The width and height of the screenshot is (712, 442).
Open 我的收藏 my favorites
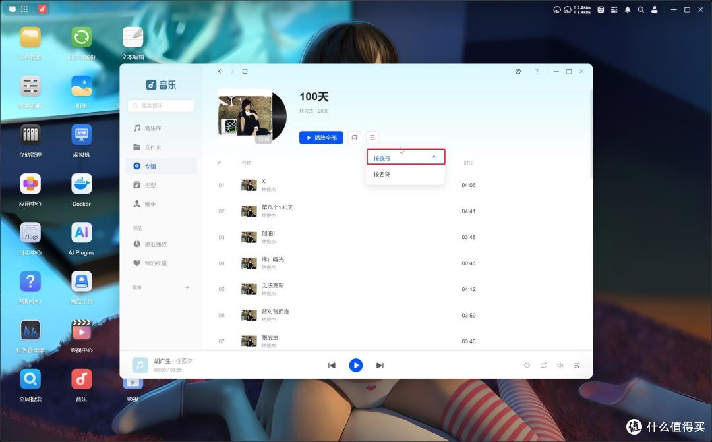coord(162,263)
